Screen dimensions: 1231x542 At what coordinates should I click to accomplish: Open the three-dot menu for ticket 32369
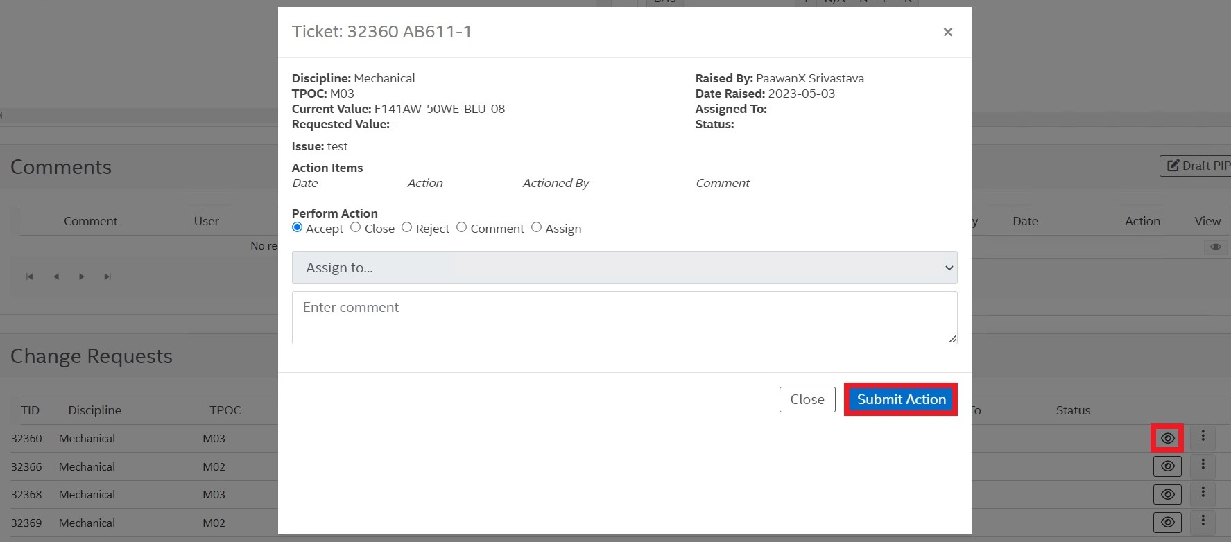pos(1203,521)
